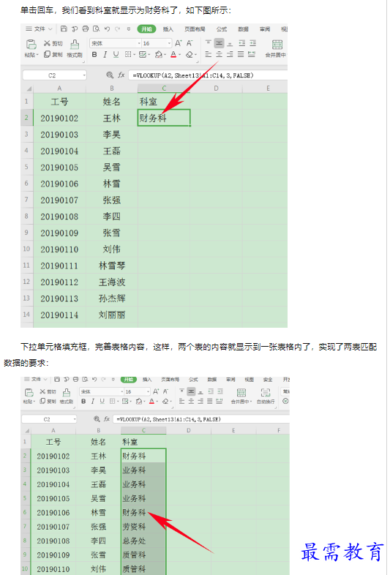Click column F header in the lower spreadsheet

[x=279, y=430]
